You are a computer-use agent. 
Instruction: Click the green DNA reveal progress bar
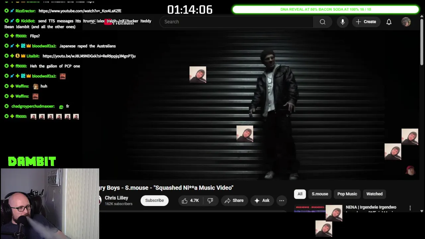pyautogui.click(x=326, y=9)
